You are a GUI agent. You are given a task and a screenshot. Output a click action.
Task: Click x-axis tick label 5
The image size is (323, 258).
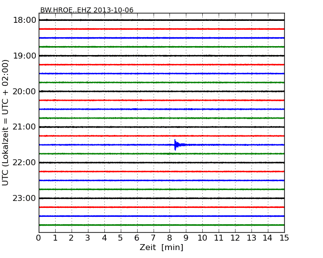point(121,238)
